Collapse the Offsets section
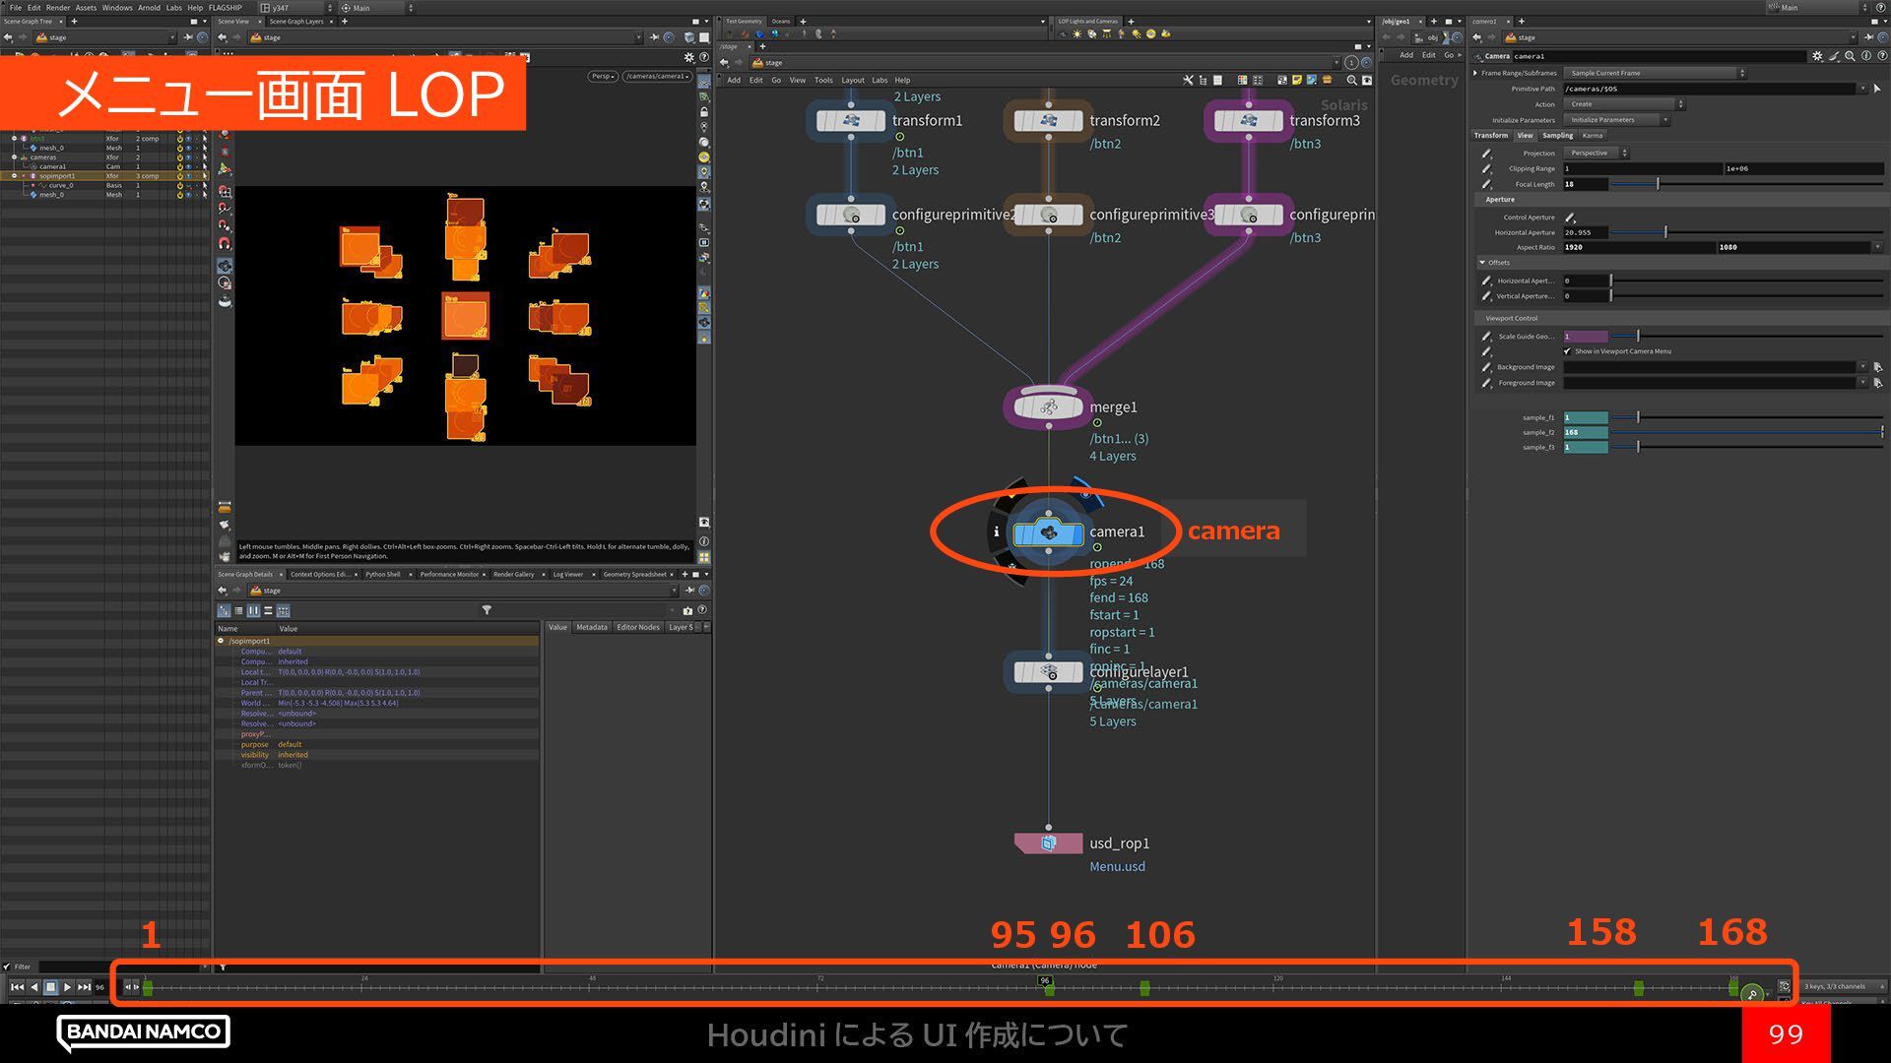 (x=1482, y=263)
